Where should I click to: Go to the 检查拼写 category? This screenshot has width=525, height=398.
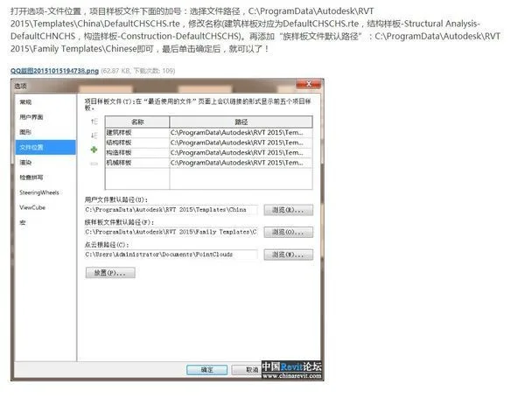[x=31, y=178]
